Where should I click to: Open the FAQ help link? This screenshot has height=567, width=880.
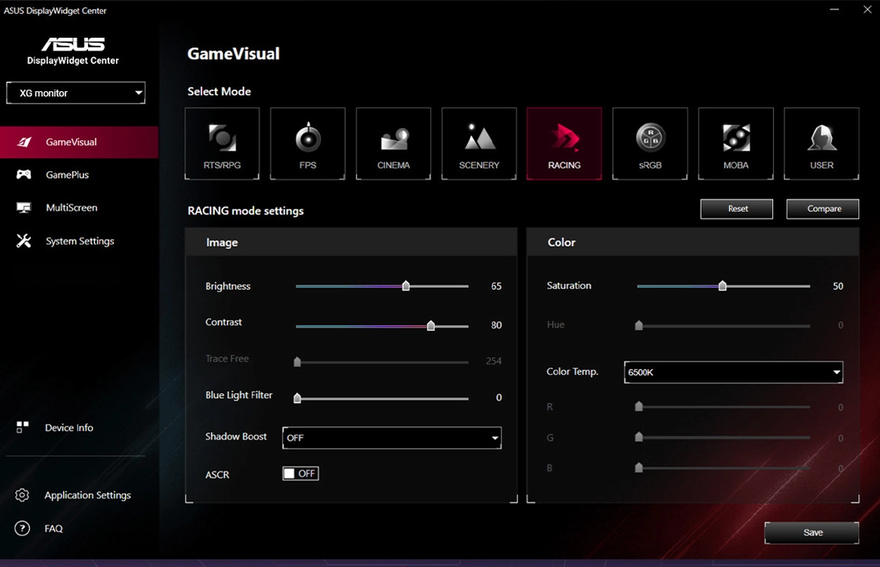(53, 529)
